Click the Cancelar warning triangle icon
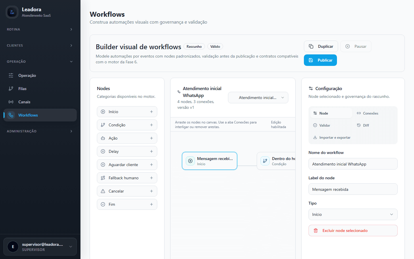This screenshot has height=259, width=414. tap(103, 191)
